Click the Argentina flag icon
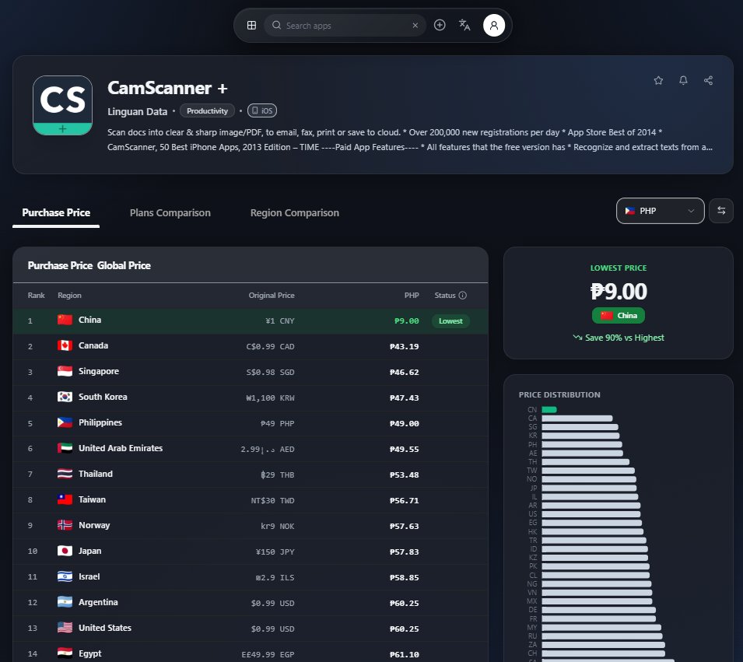 (65, 602)
